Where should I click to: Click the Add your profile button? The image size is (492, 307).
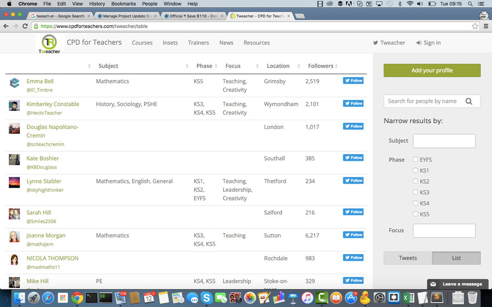[432, 70]
